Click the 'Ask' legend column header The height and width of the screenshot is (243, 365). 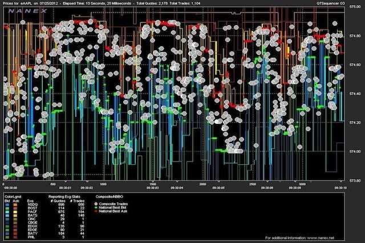pyautogui.click(x=16, y=201)
